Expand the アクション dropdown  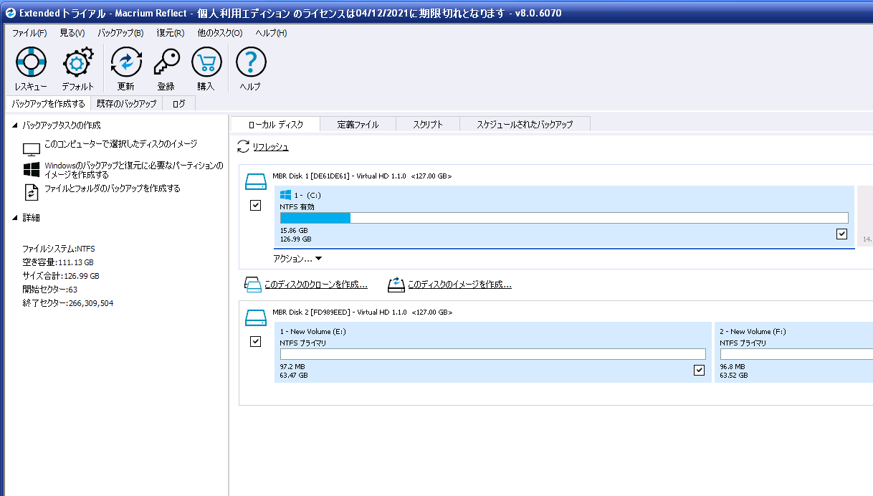[x=297, y=259]
